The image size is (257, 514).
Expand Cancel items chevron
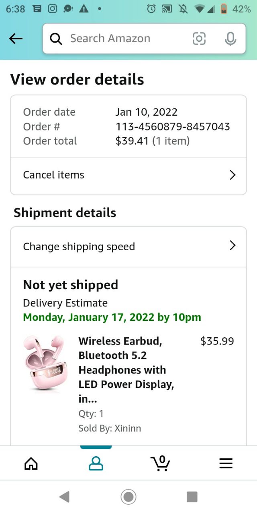[232, 175]
